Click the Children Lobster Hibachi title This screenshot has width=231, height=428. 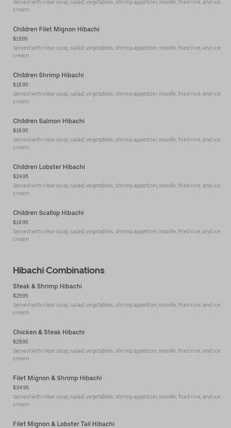tap(49, 167)
